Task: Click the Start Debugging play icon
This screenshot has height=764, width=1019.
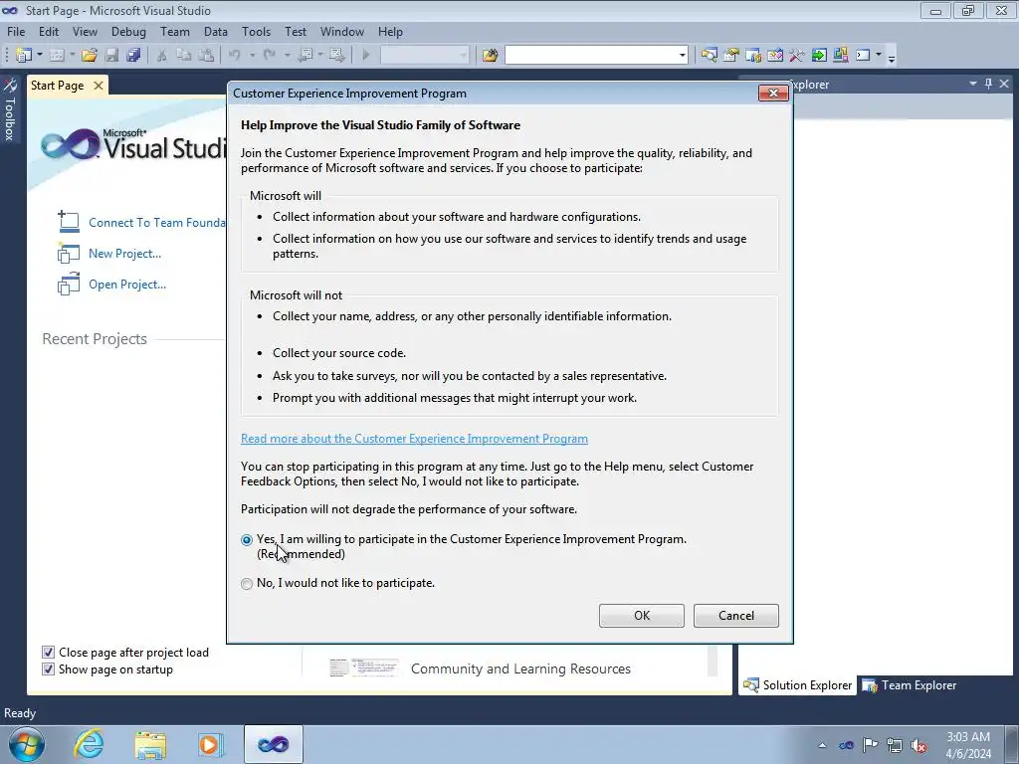Action: coord(366,56)
